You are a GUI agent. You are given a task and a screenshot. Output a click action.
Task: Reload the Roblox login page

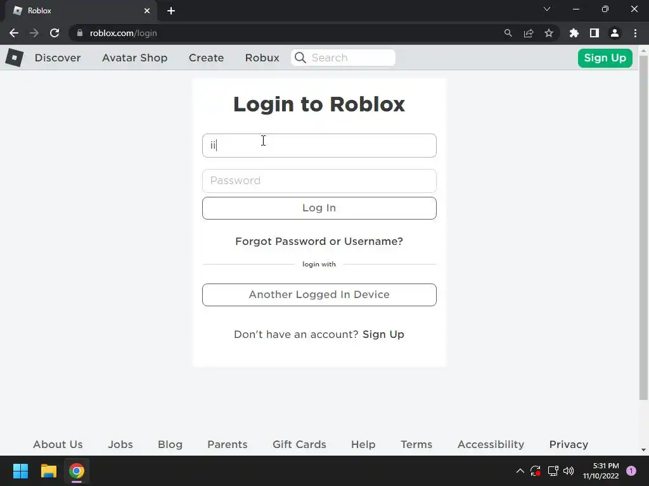click(x=55, y=33)
